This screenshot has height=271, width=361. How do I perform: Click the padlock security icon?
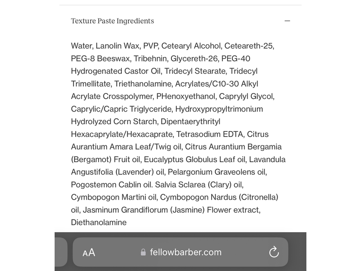click(143, 252)
